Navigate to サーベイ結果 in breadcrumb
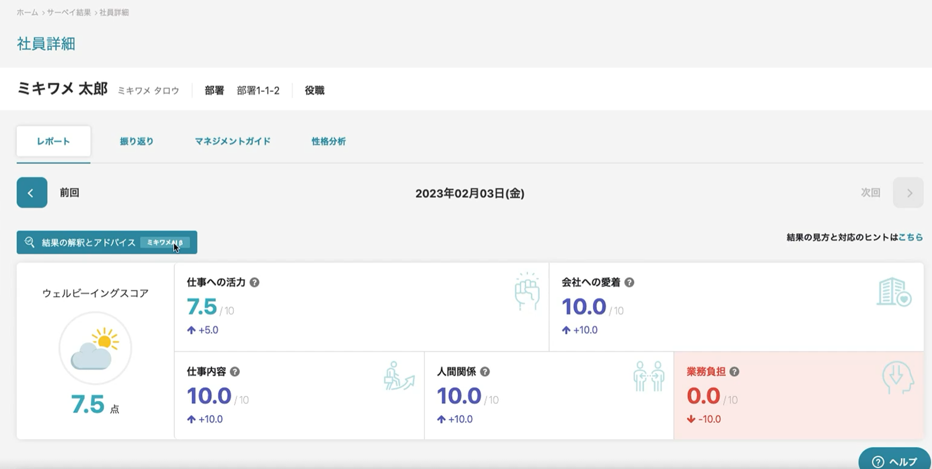Screen dimensions: 932x469 68,12
